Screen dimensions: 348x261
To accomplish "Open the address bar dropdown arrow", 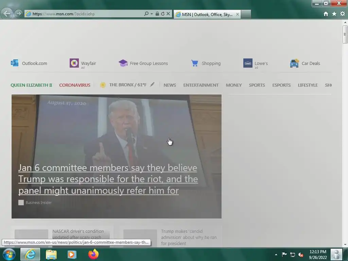I will [152, 14].
